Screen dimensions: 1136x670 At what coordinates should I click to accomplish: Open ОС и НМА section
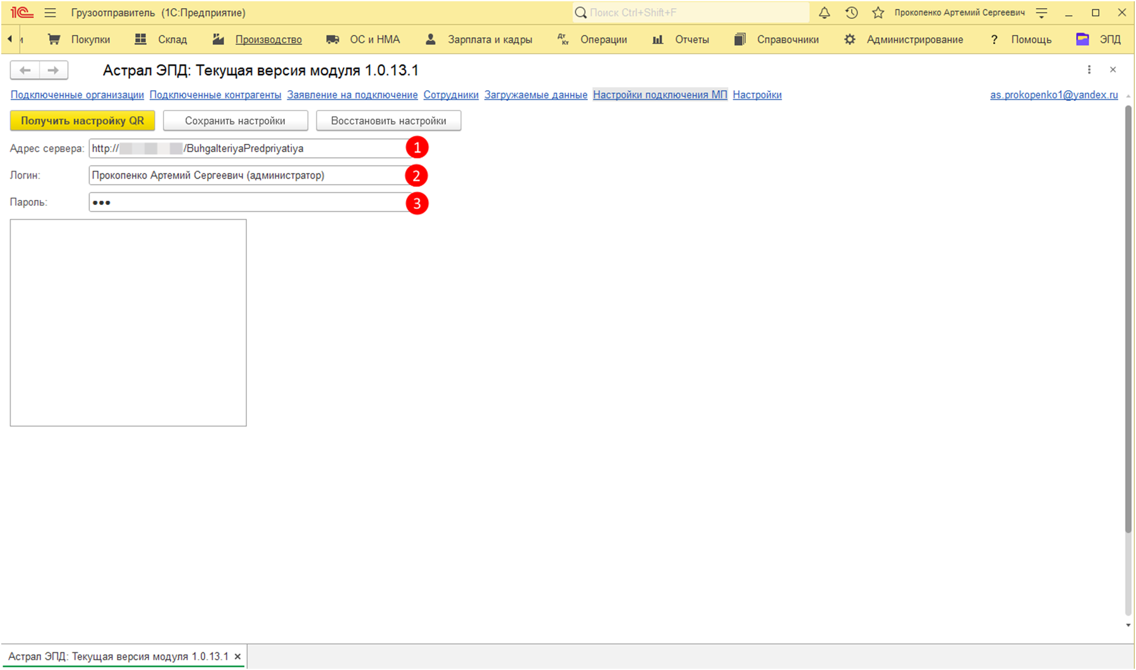click(x=375, y=39)
